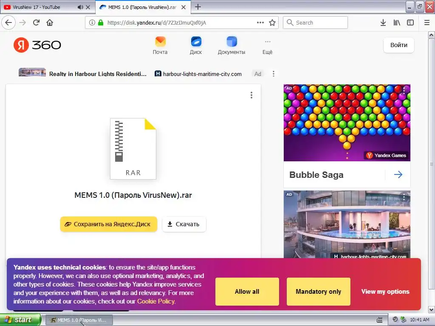Screen dimensions: 435x326
Task: Open the Cookie Policy link
Action: pos(156,301)
